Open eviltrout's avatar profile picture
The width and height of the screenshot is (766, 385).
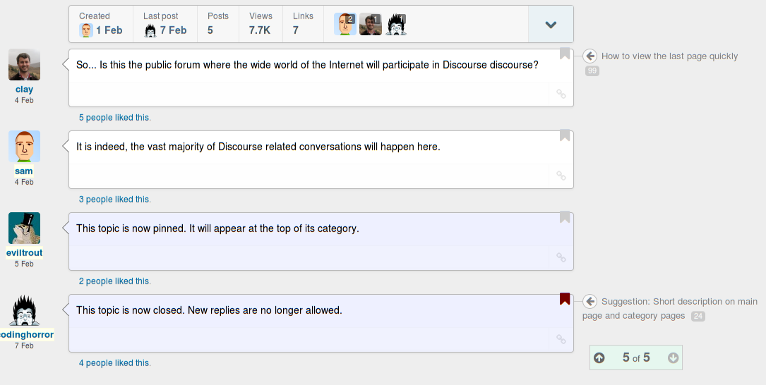[25, 228]
